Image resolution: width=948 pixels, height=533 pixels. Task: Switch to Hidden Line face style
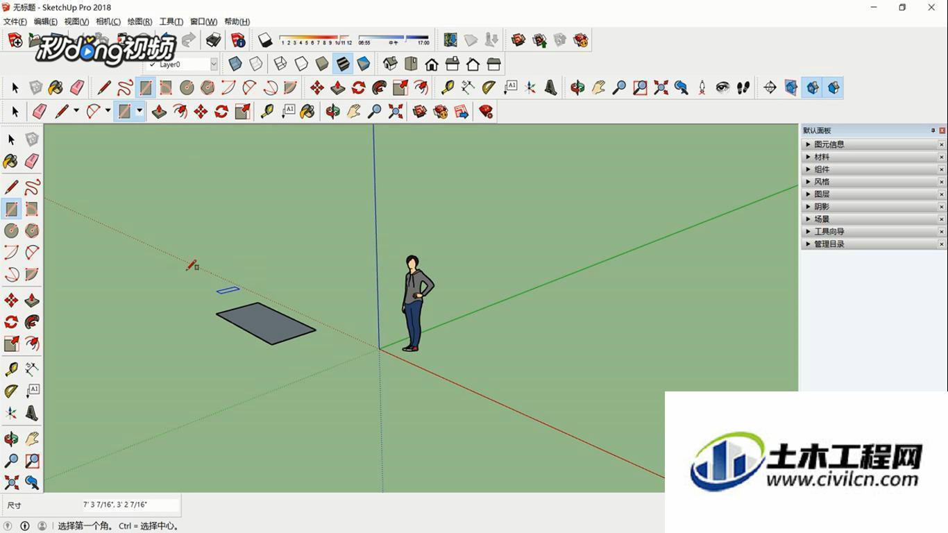pos(301,64)
